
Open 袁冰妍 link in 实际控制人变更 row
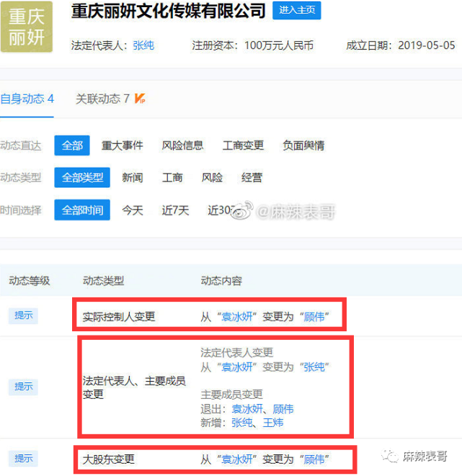click(237, 317)
